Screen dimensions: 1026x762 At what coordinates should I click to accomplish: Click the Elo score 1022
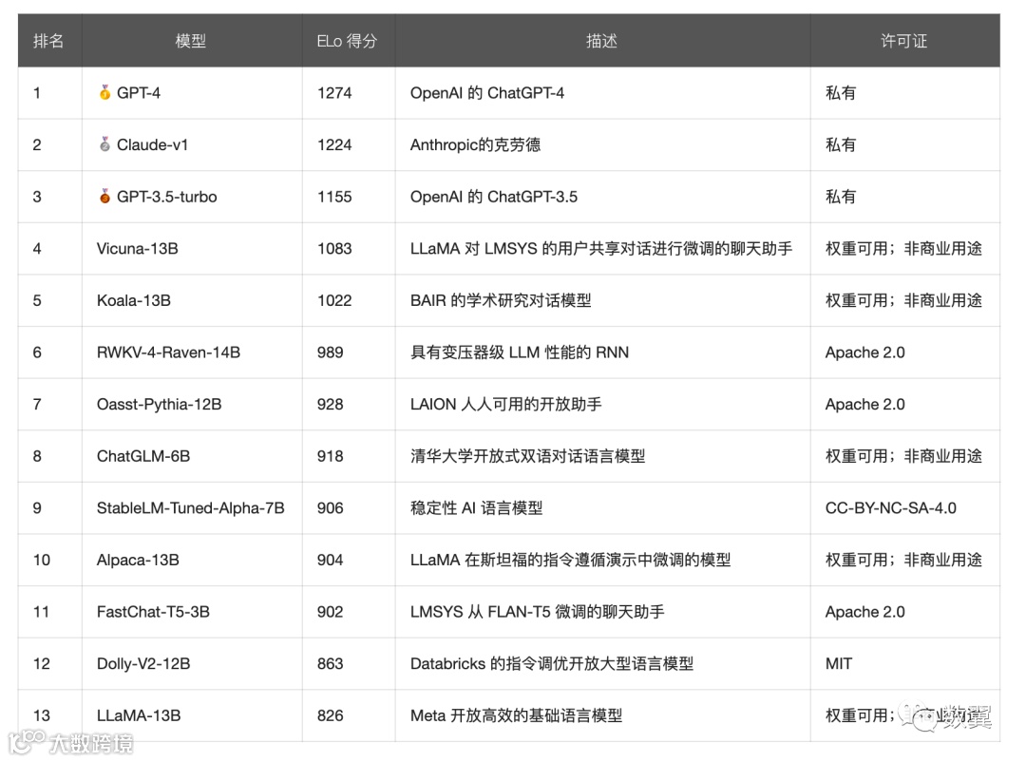tap(334, 300)
